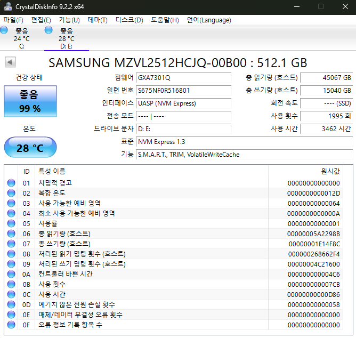Click raw value 0000000000D86
Screen dimensions: 356x338
(x=313, y=295)
